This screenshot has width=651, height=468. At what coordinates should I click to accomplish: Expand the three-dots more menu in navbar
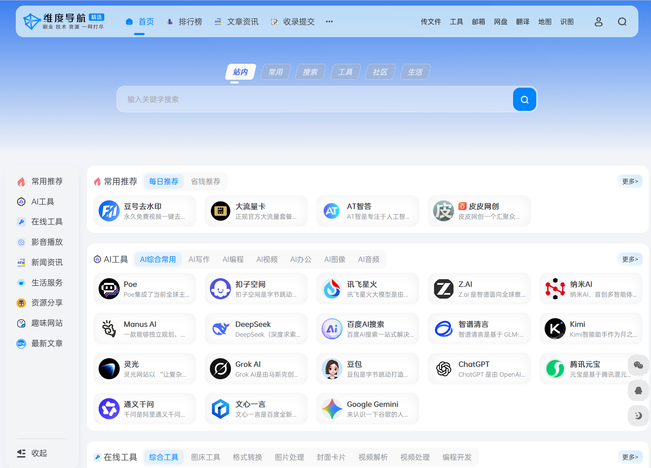point(329,22)
